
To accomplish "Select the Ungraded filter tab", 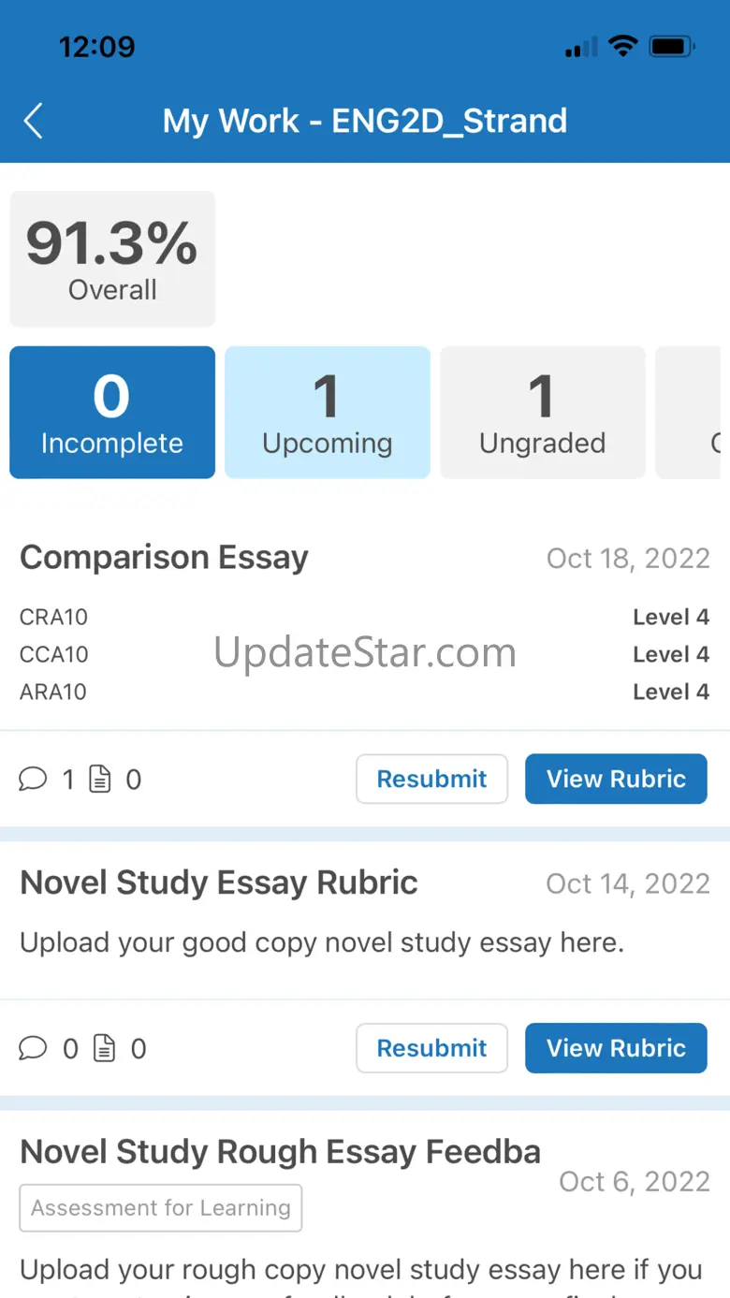I will tap(543, 413).
